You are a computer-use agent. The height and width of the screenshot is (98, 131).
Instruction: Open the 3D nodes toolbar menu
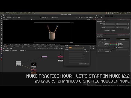point(1,35)
